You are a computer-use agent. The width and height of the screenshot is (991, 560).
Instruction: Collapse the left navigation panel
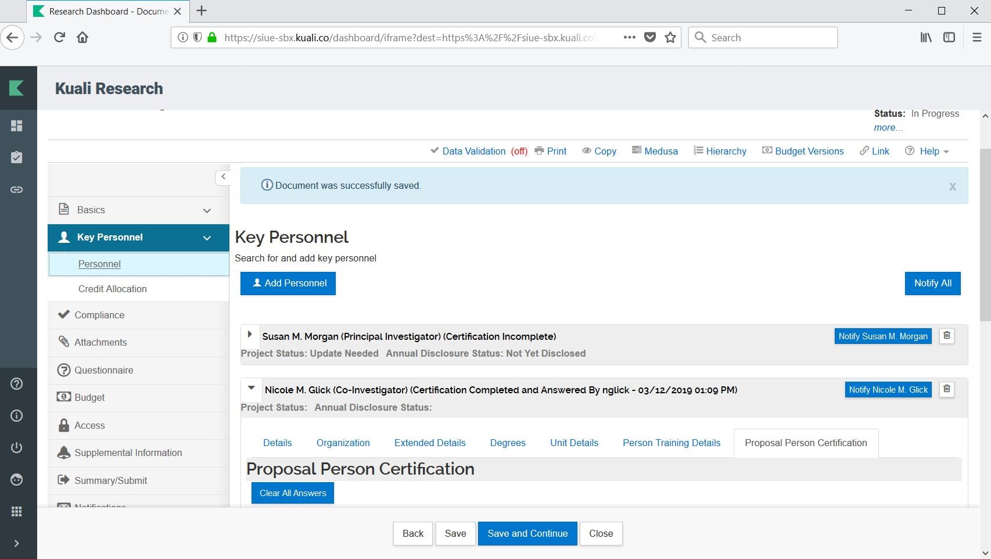point(223,177)
